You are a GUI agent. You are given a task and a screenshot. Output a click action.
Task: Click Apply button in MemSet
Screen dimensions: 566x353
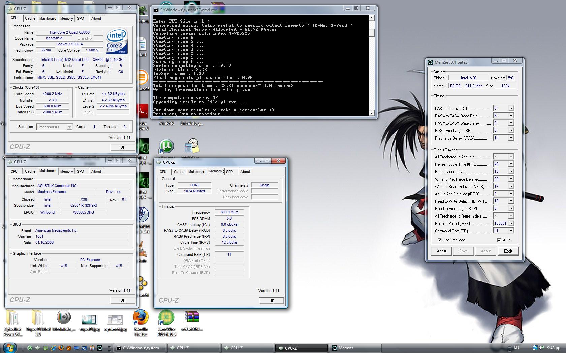point(441,251)
